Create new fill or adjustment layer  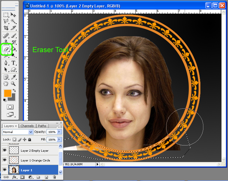click(x=30, y=177)
